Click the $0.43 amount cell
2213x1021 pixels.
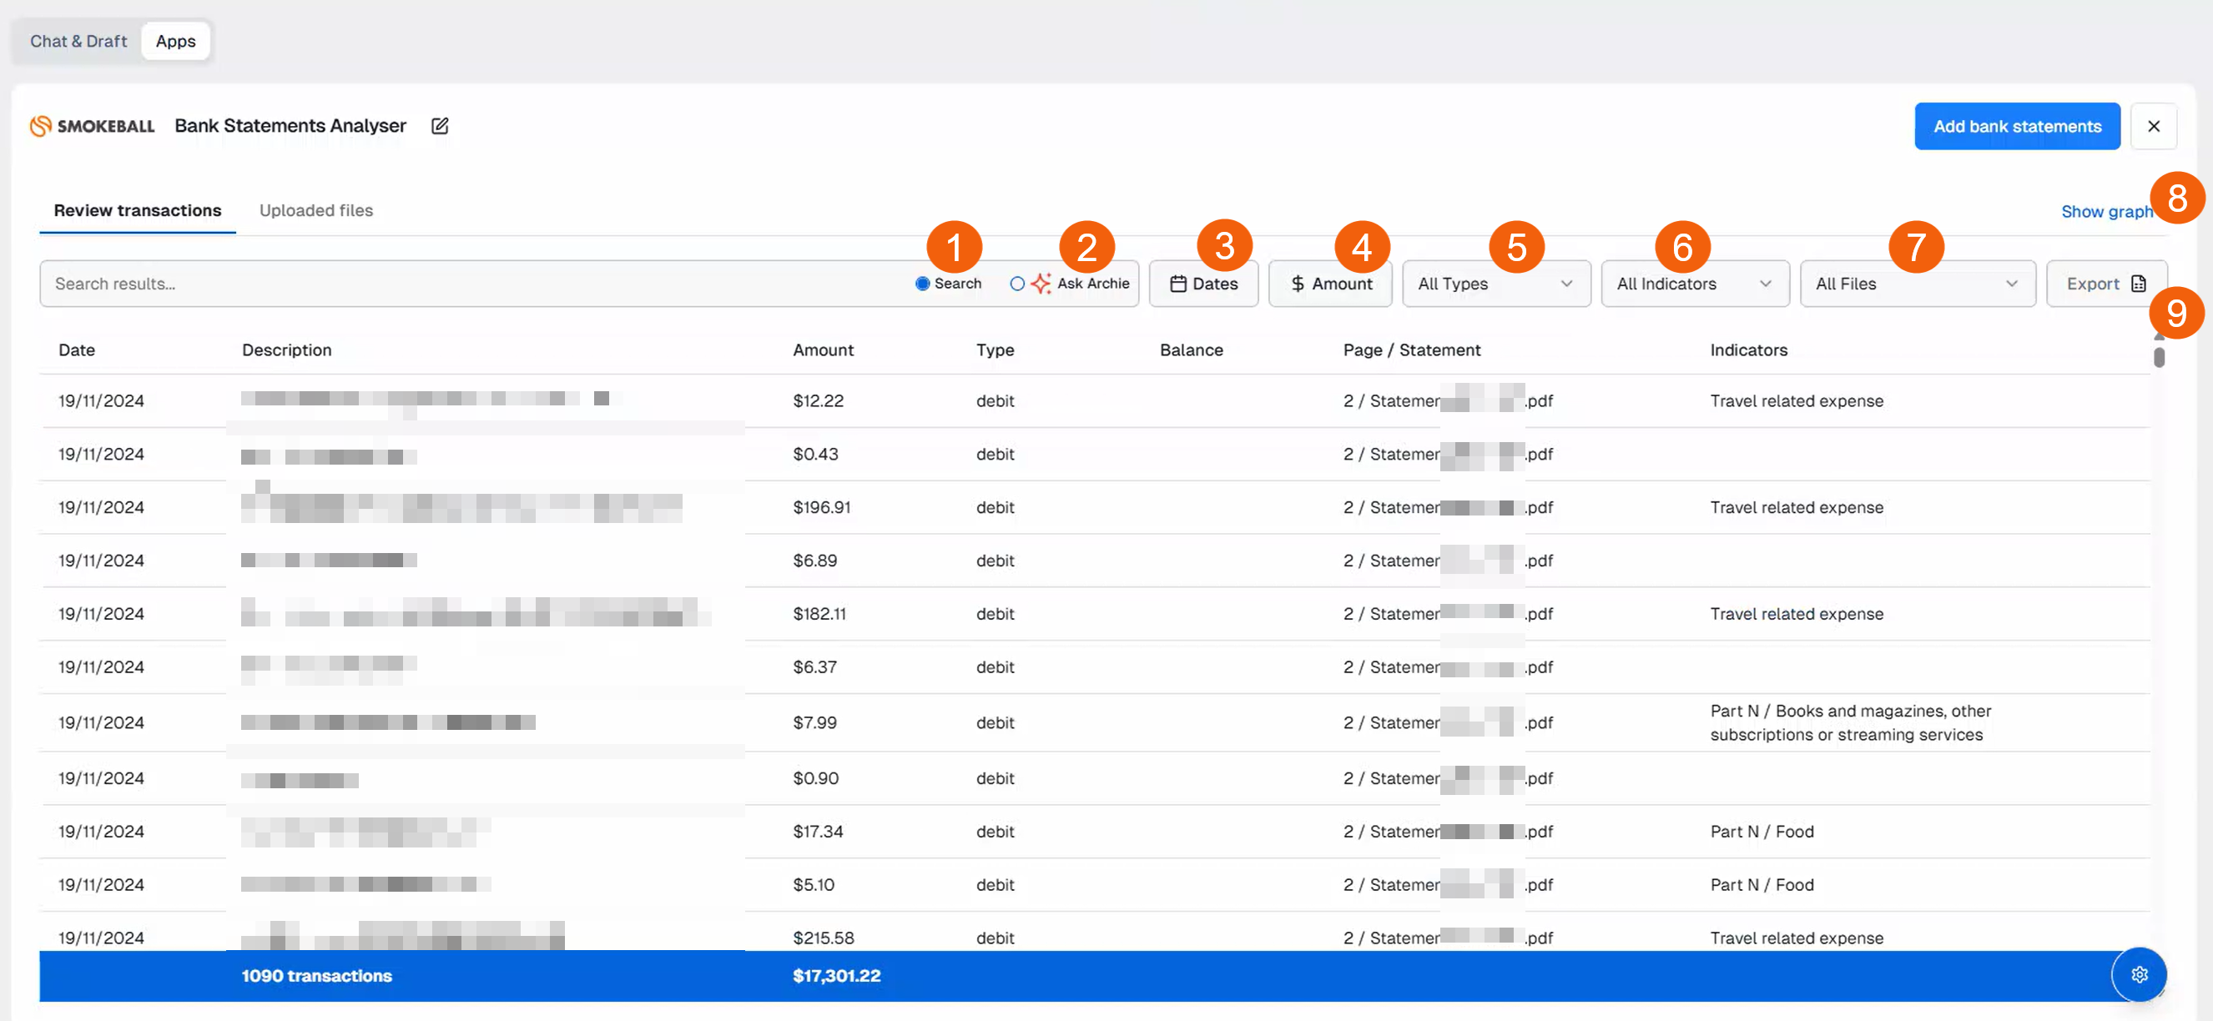click(815, 455)
